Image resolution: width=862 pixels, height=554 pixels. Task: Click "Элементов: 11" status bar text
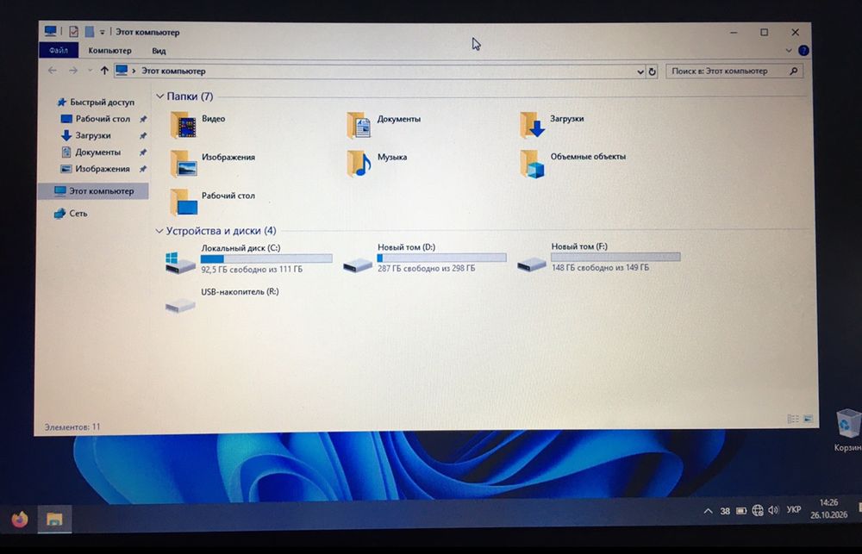point(72,426)
